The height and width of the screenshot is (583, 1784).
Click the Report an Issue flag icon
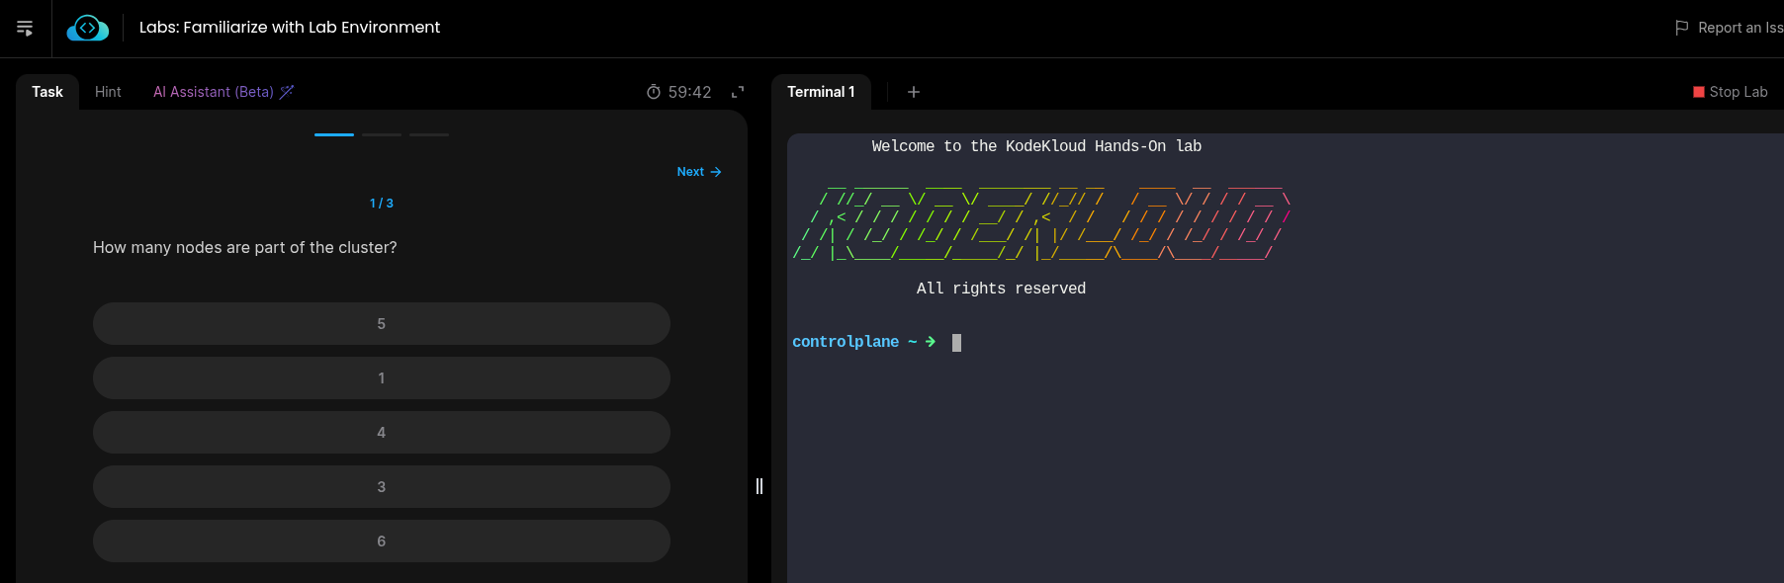(1681, 28)
